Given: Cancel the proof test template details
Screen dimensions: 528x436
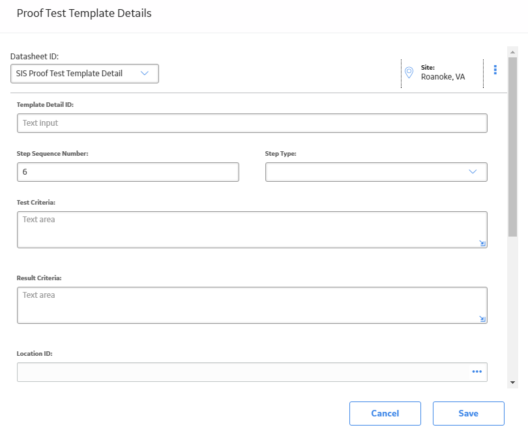Looking at the screenshot, I should tap(385, 413).
